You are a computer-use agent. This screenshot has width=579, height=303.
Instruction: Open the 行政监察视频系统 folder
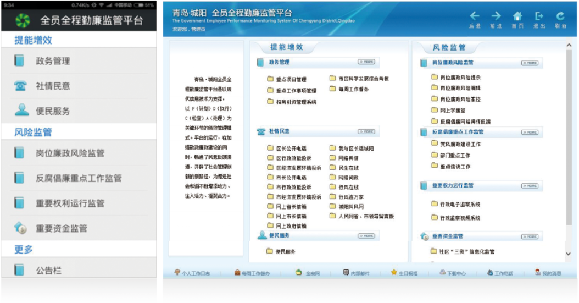pos(456,218)
